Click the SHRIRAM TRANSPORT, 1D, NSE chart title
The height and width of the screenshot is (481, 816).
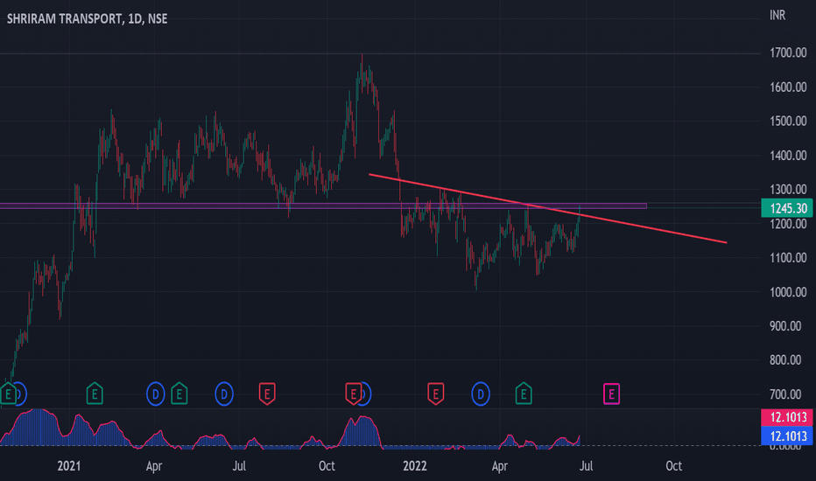(87, 18)
